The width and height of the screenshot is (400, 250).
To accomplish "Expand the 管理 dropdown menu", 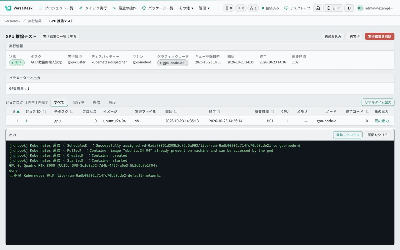I will (x=204, y=8).
